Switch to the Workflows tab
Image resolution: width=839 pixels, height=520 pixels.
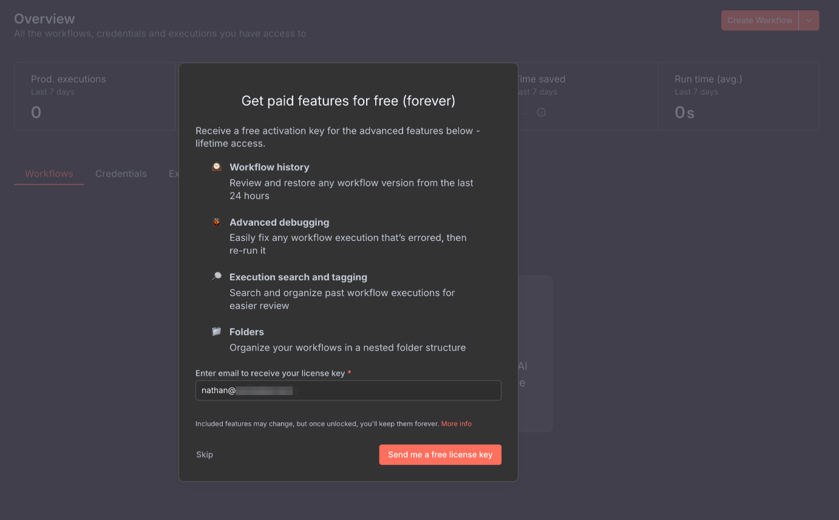pos(49,174)
